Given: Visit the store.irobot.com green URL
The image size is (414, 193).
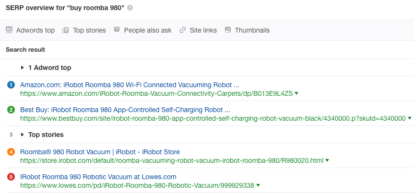Looking at the screenshot, I should (x=172, y=160).
